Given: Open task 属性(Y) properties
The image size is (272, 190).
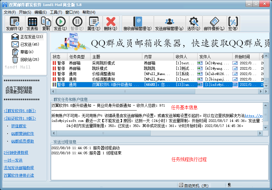Looking at the screenshot, I should (94, 24).
